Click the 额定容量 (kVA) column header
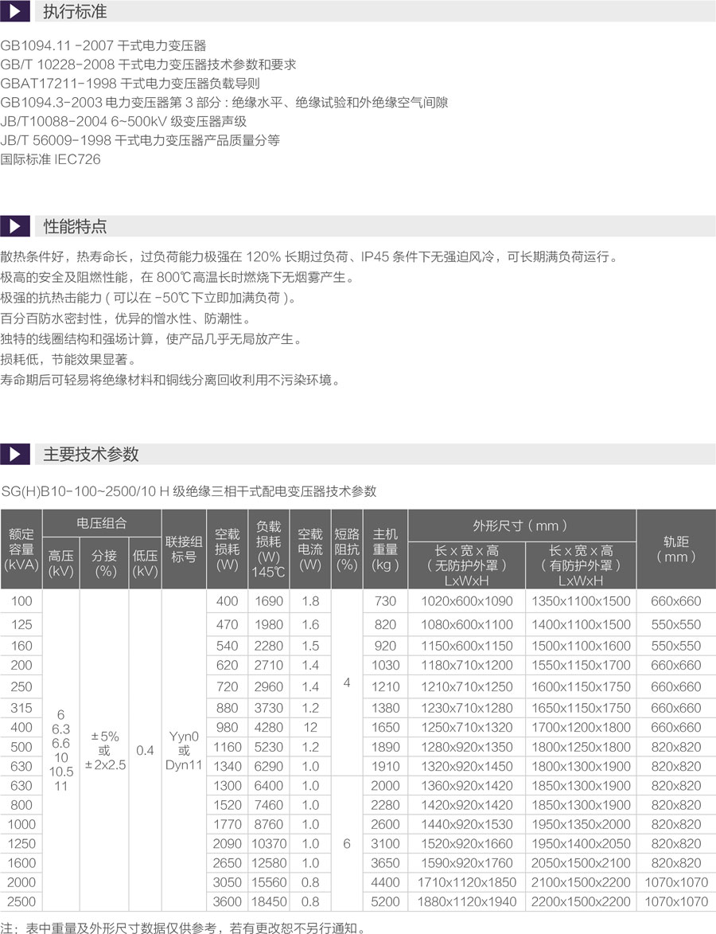This screenshot has width=716, height=934. [21, 549]
